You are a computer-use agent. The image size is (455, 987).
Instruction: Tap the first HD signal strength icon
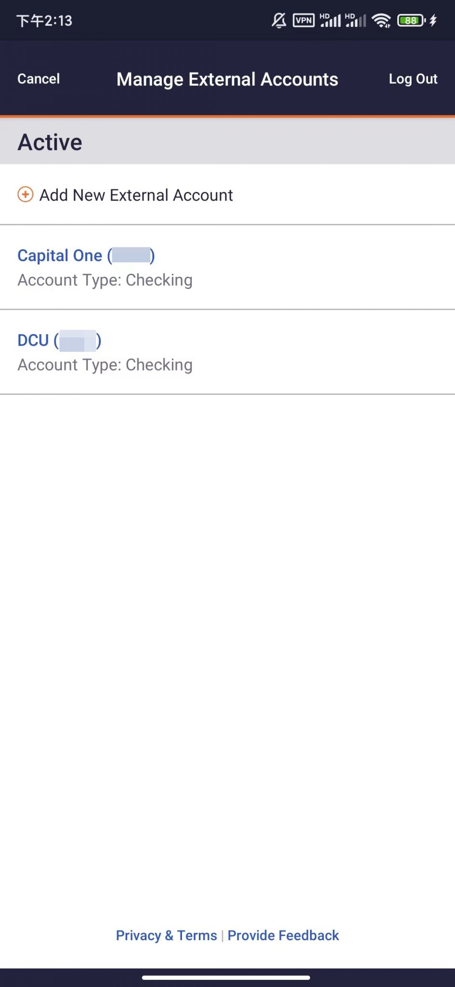(330, 20)
